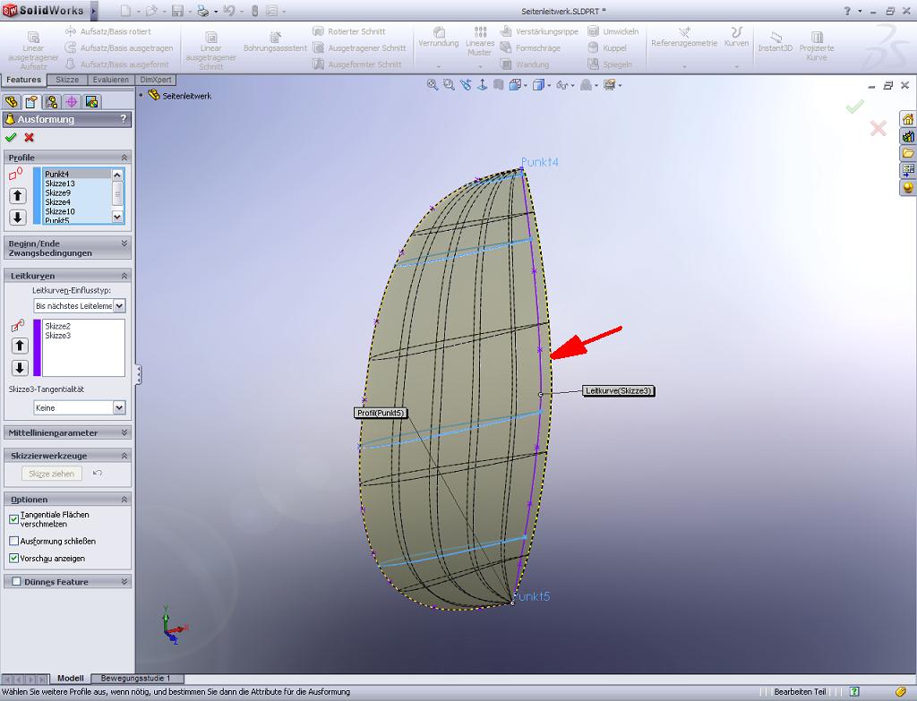Click the purple Leitkurven color bar
This screenshot has width=917, height=701.
37,348
